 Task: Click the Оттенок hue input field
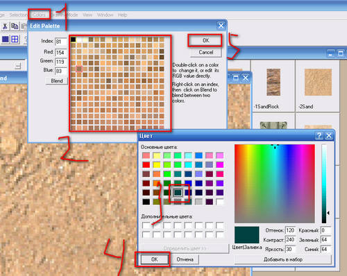click(x=290, y=230)
